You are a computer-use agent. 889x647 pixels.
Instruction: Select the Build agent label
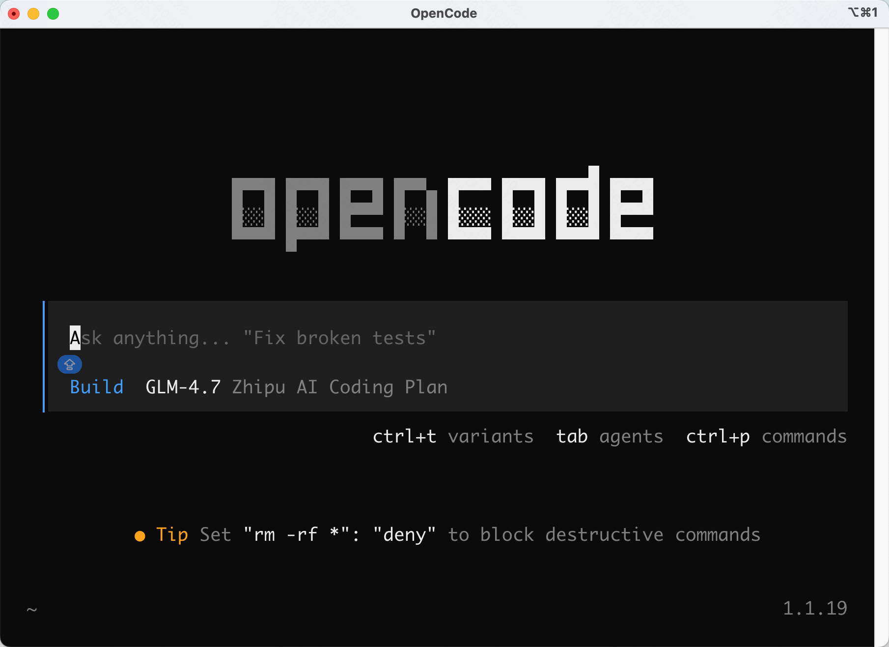click(x=97, y=387)
